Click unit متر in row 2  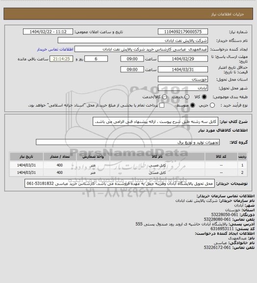point(93,173)
